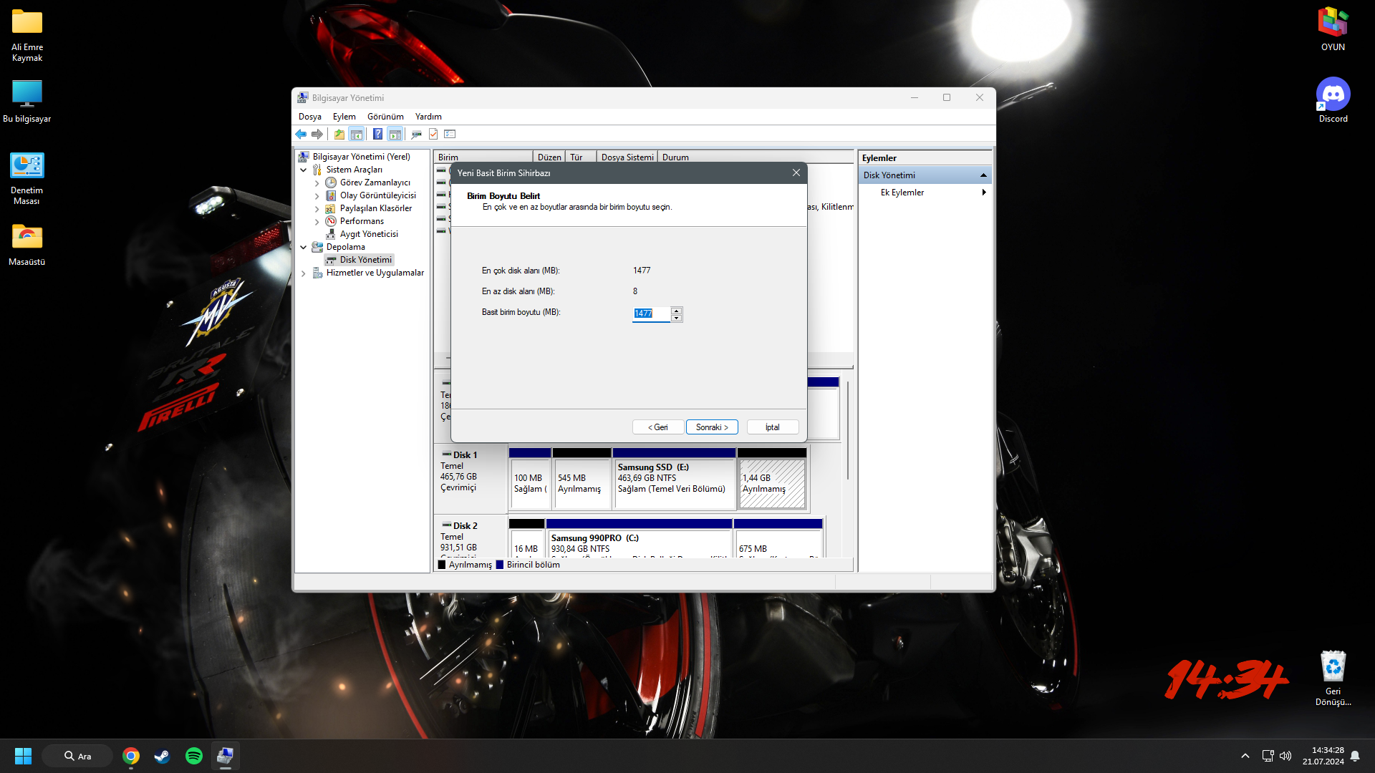
Task: Collapse the Depolama tree node
Action: tap(304, 248)
